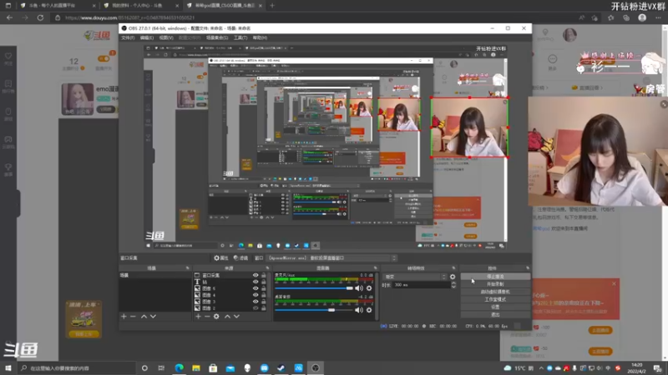Open the 渐变 transition type dropdown

click(x=414, y=277)
